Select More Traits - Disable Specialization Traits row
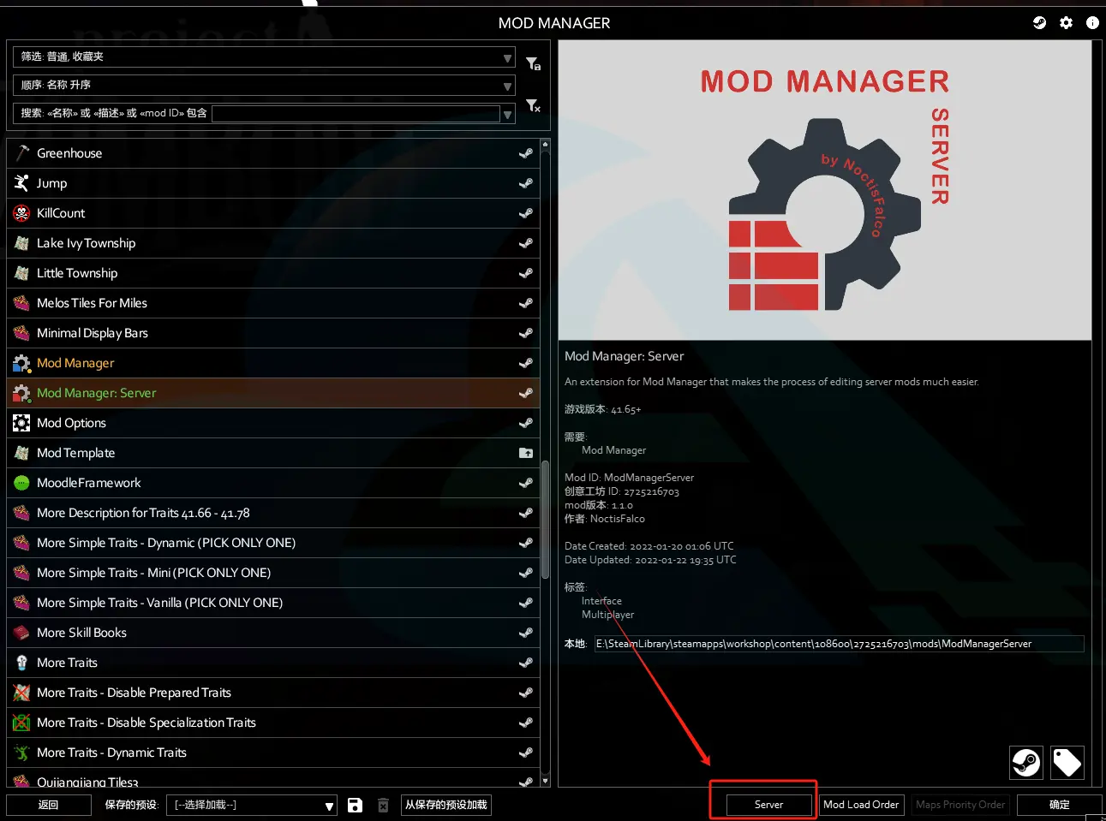This screenshot has width=1106, height=821. [x=273, y=723]
